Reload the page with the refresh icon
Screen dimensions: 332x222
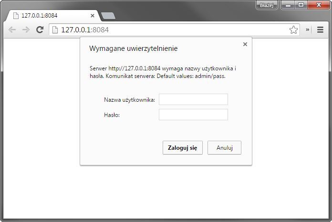[40, 30]
